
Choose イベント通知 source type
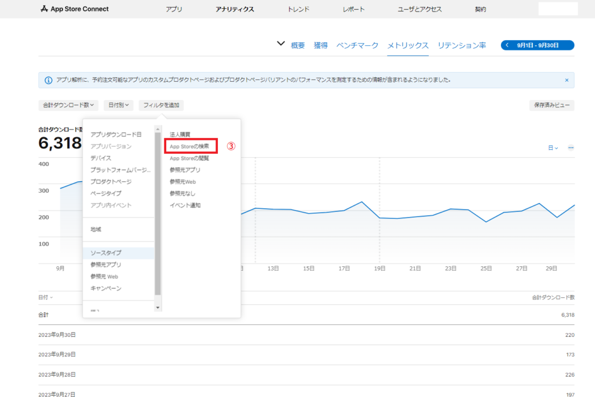click(185, 205)
